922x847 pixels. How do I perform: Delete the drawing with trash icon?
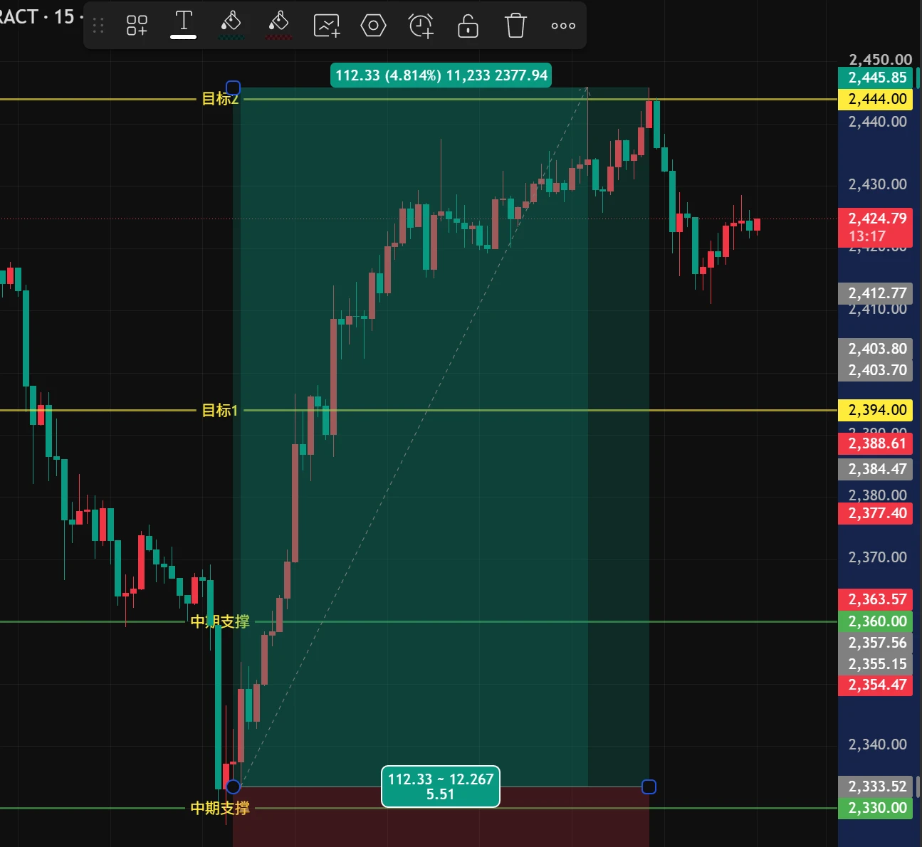click(515, 26)
